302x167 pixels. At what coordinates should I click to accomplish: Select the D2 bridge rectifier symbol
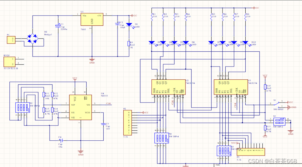click(x=32, y=39)
